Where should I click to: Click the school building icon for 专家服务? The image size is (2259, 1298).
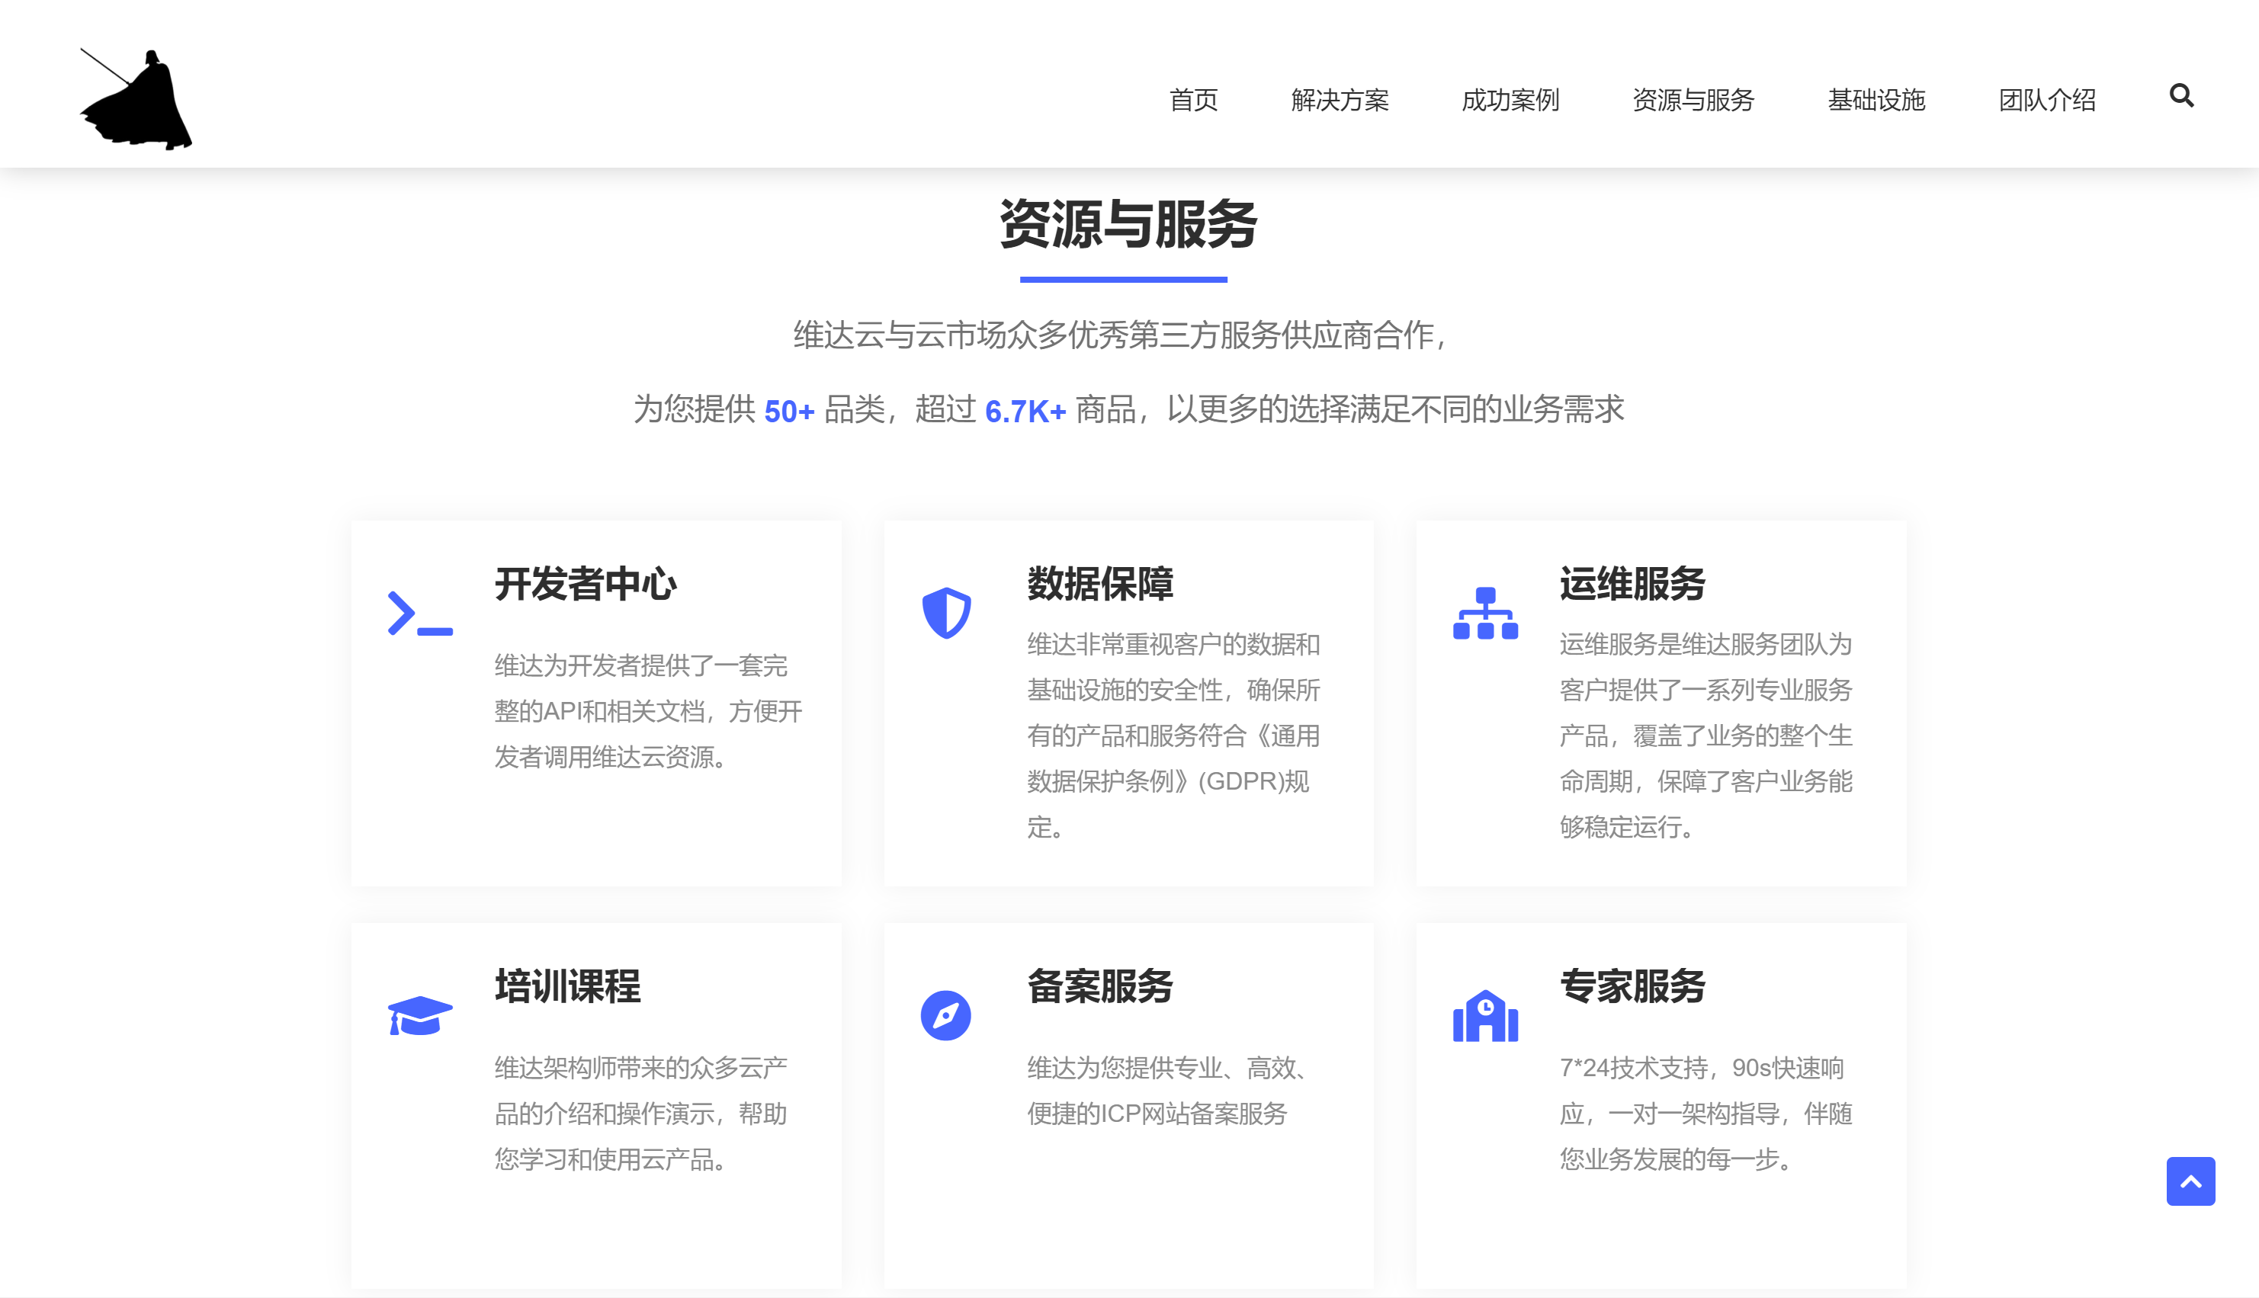[x=1484, y=1015]
